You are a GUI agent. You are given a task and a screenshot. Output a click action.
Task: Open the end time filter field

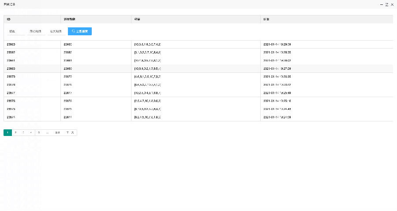(56, 31)
